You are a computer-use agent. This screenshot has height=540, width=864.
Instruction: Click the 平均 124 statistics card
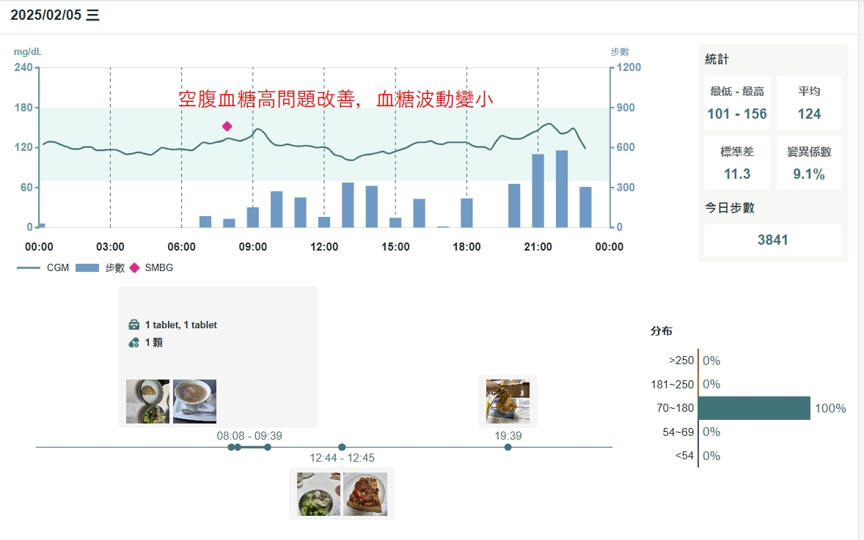(x=809, y=103)
